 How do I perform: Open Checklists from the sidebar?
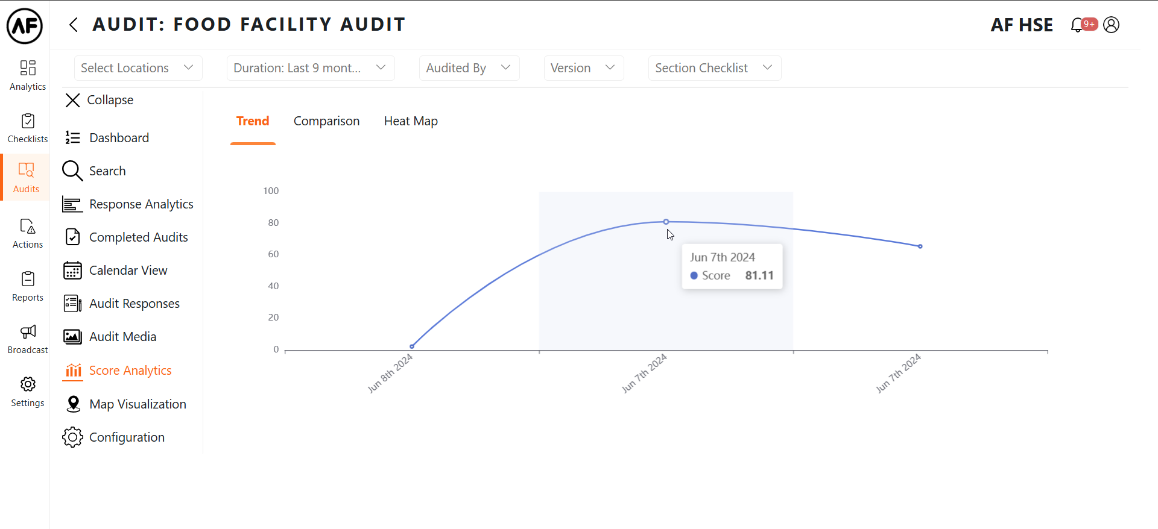[28, 128]
